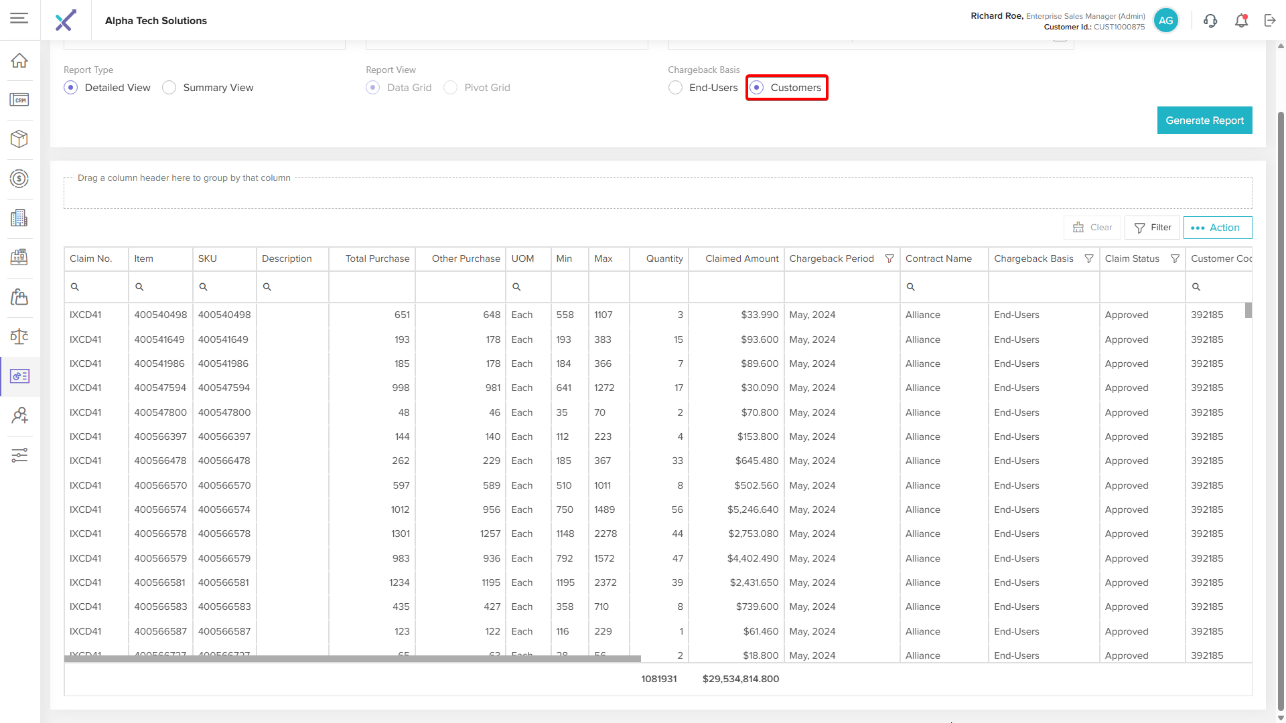This screenshot has width=1286, height=723.
Task: Click the grid horizontal scrollbar
Action: coord(352,659)
